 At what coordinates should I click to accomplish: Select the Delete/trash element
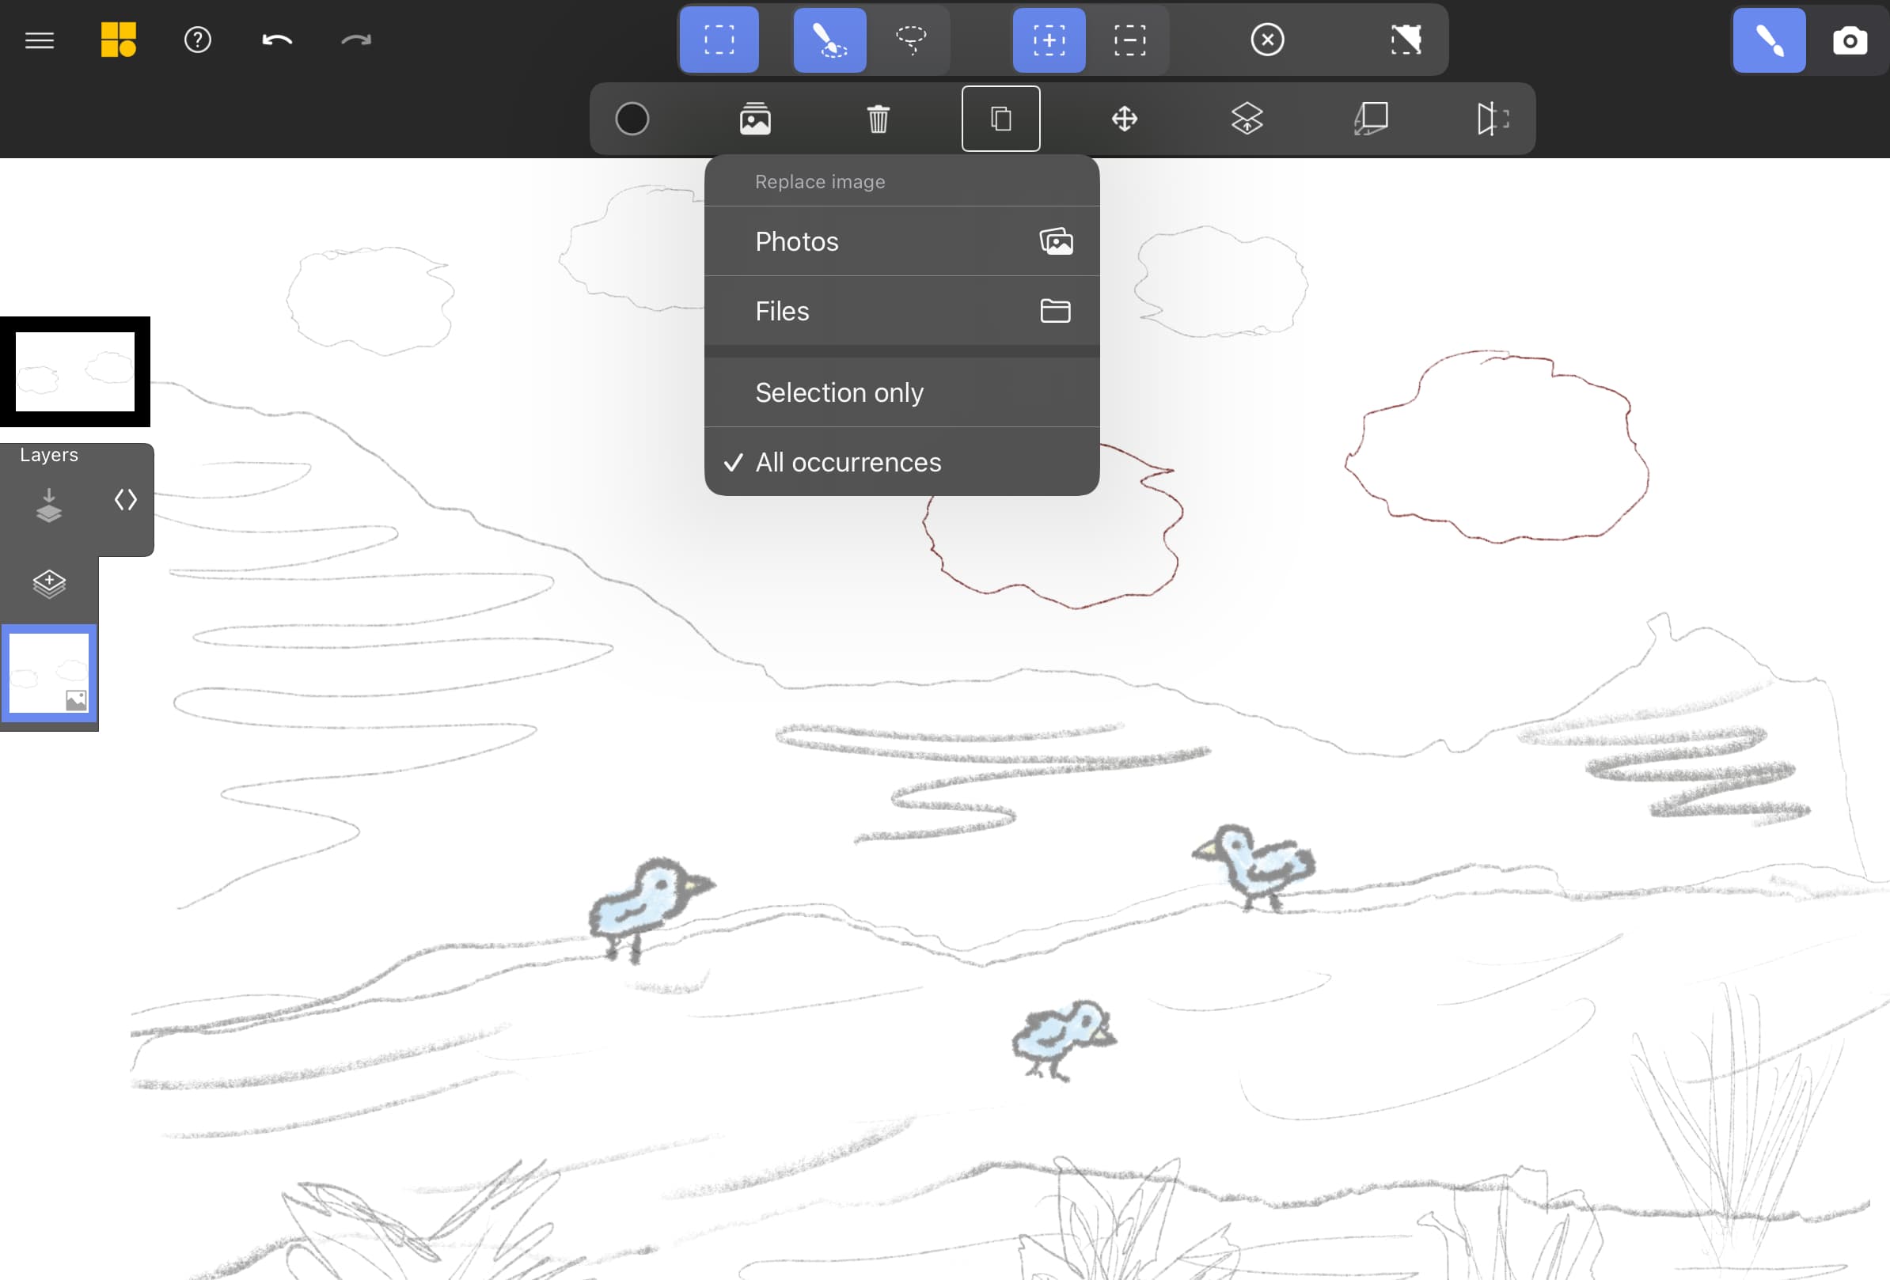pos(879,119)
